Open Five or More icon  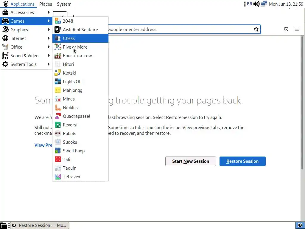(57, 47)
